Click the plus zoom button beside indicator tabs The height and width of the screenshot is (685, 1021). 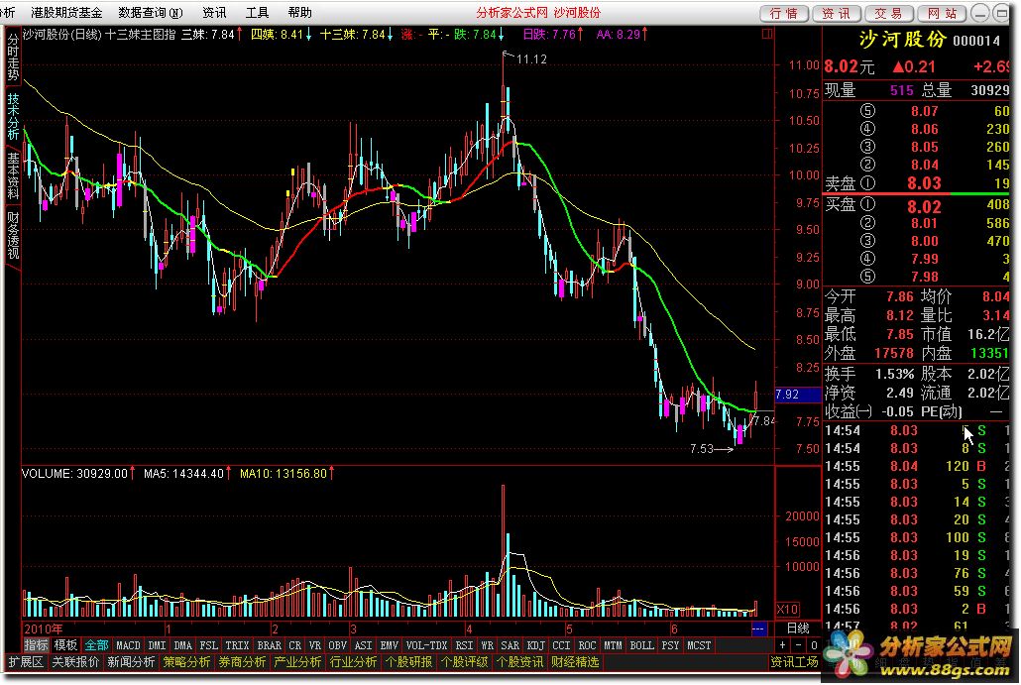coord(783,645)
